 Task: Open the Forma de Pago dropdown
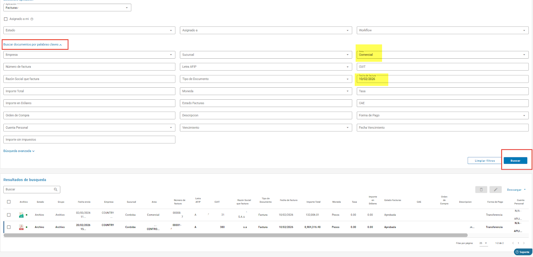442,115
